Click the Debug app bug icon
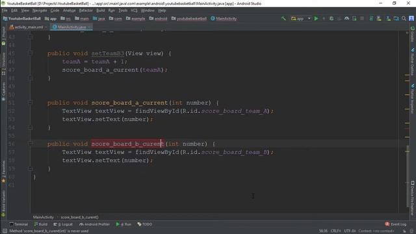 pos(331,19)
